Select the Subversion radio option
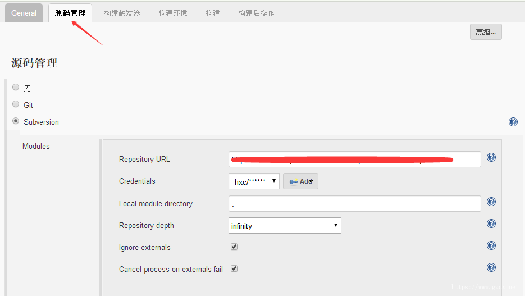 pyautogui.click(x=16, y=121)
